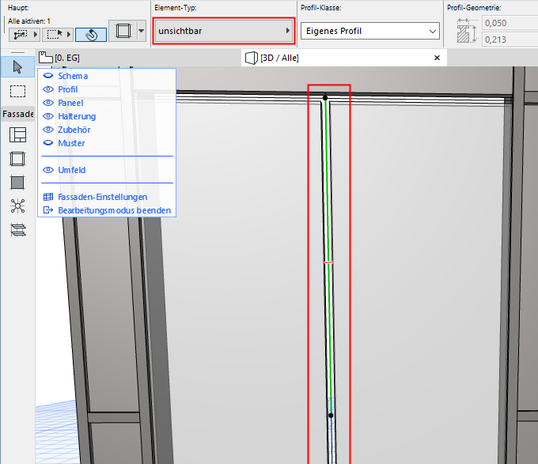Click the Schema label text
This screenshot has width=538, height=464.
[73, 76]
